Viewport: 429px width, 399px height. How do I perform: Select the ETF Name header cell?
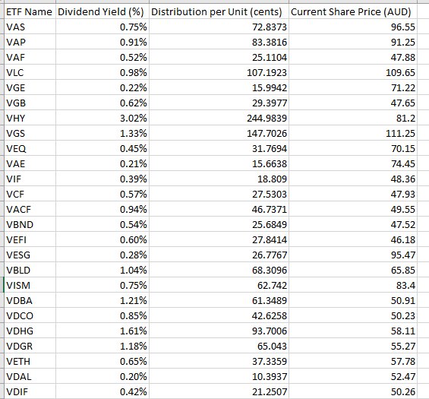(x=30, y=11)
